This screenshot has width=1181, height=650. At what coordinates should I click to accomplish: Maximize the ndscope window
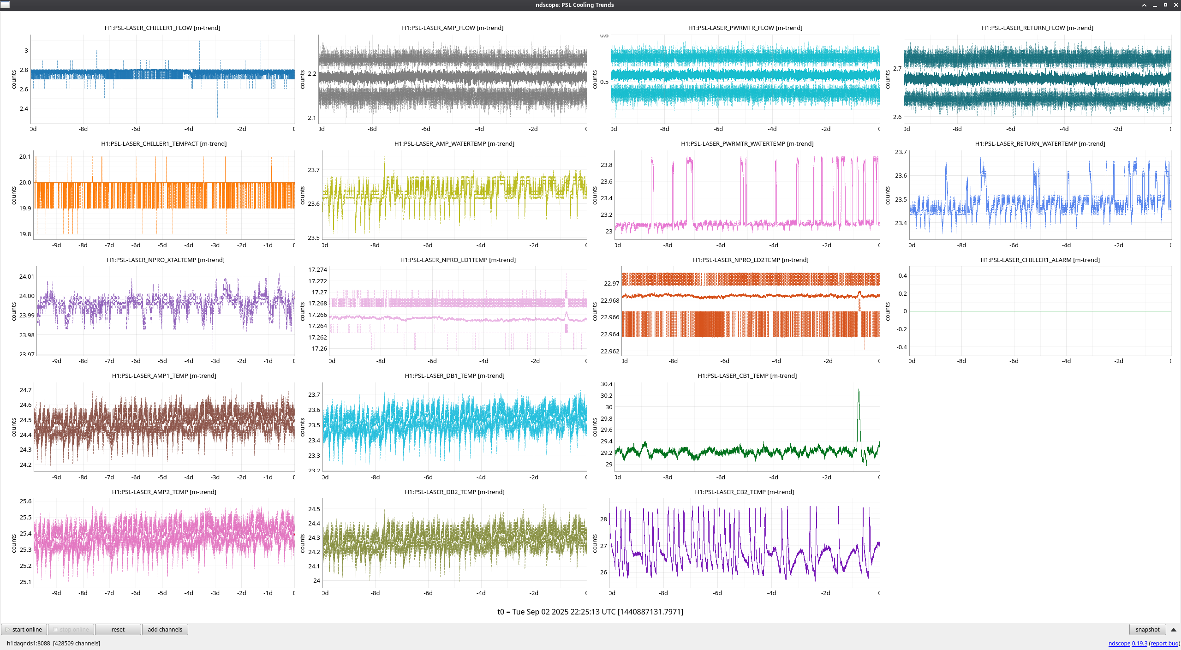pyautogui.click(x=1165, y=5)
